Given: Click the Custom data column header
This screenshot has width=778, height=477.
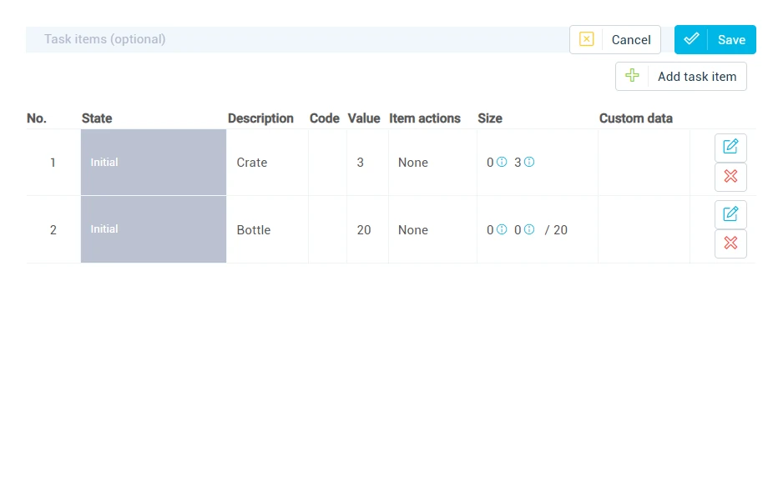Looking at the screenshot, I should click(x=635, y=118).
